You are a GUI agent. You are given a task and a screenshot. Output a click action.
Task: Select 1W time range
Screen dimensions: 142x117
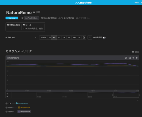(64, 37)
